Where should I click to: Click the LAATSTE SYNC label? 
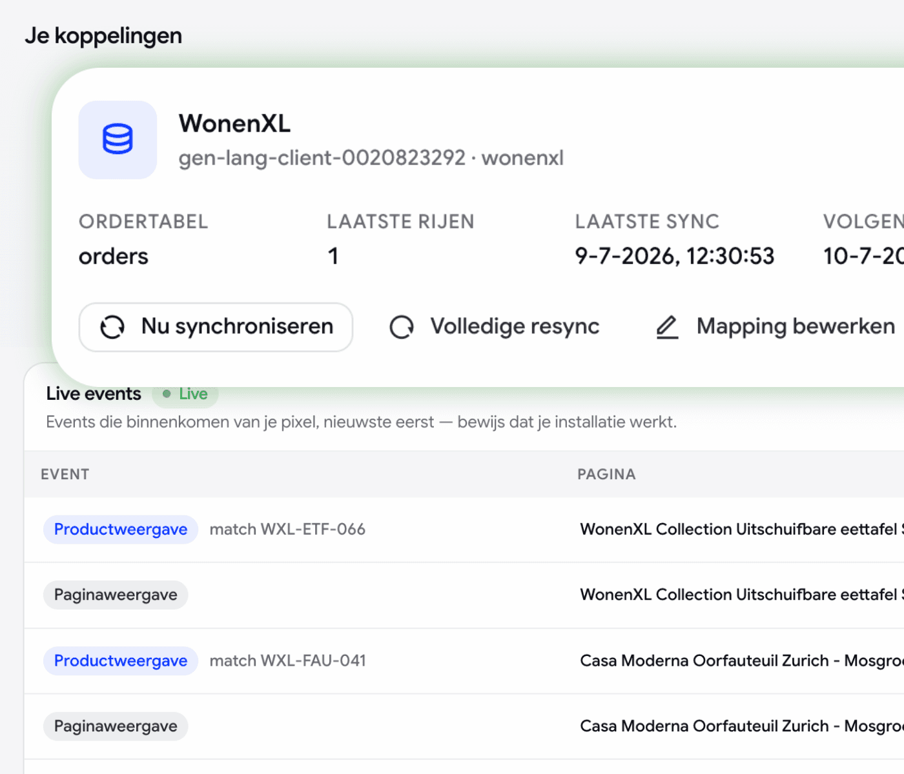[647, 222]
